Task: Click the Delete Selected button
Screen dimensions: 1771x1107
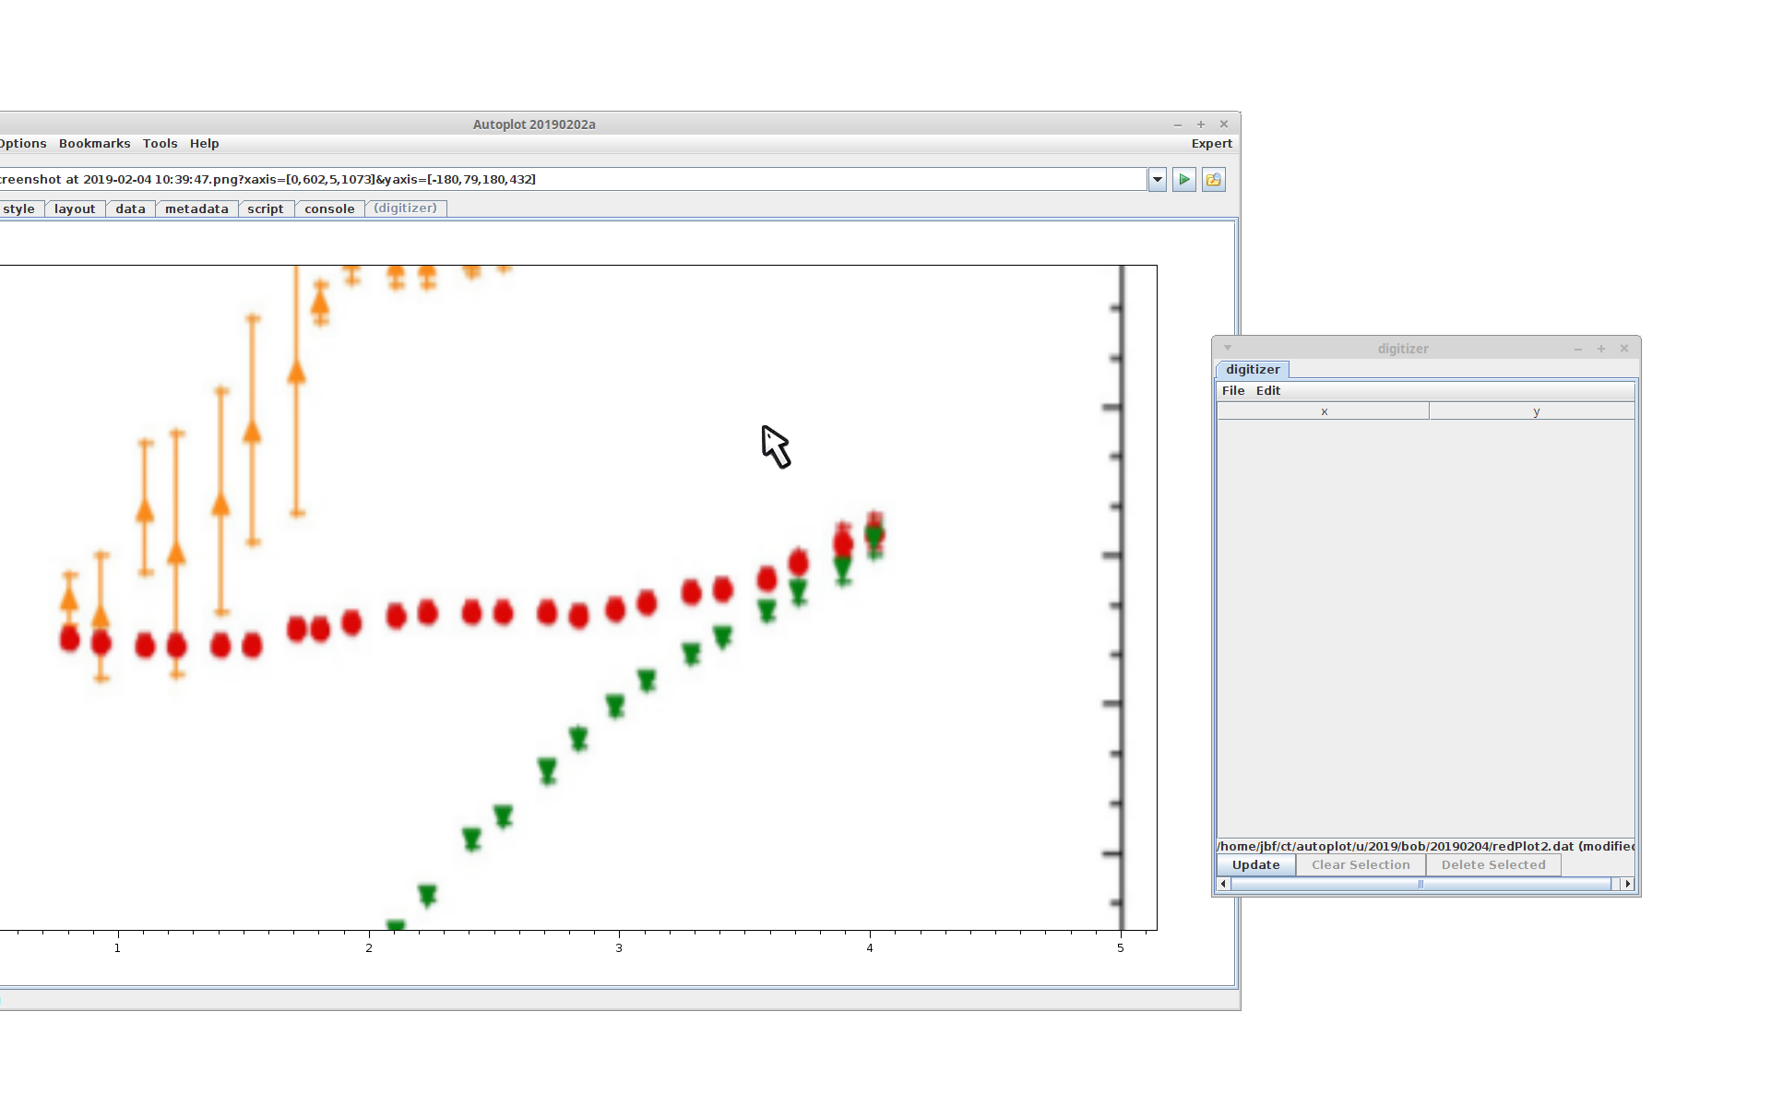Action: [1493, 865]
